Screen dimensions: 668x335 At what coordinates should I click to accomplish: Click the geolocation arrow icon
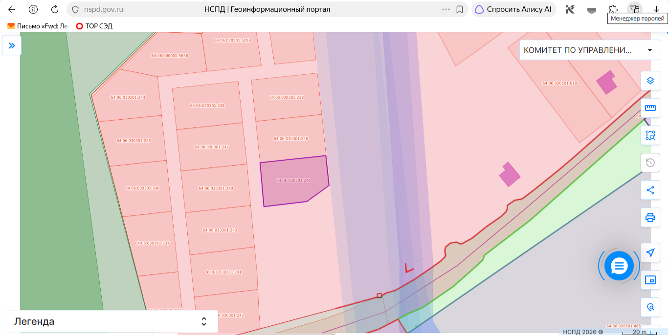point(650,252)
